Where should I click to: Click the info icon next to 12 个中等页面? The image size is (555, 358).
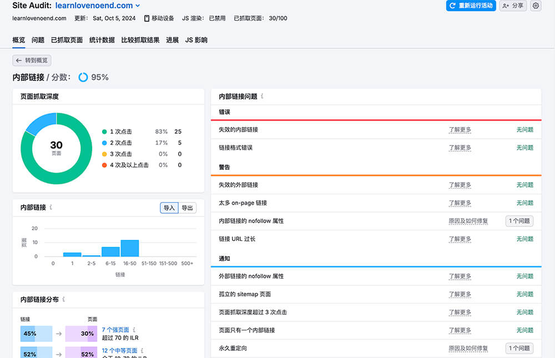point(142,351)
